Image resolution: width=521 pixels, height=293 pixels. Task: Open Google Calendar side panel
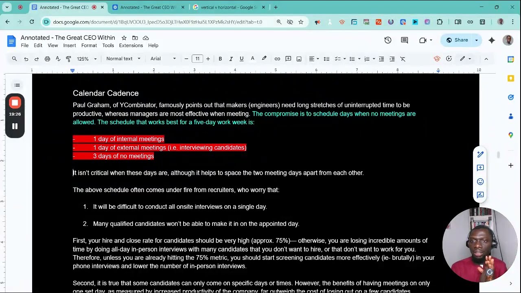pos(511,59)
